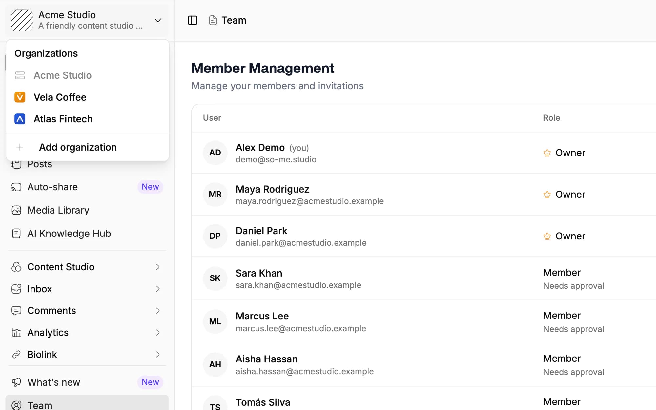
Task: Click Aisha Hassan's Needs approval status
Action: [574, 372]
